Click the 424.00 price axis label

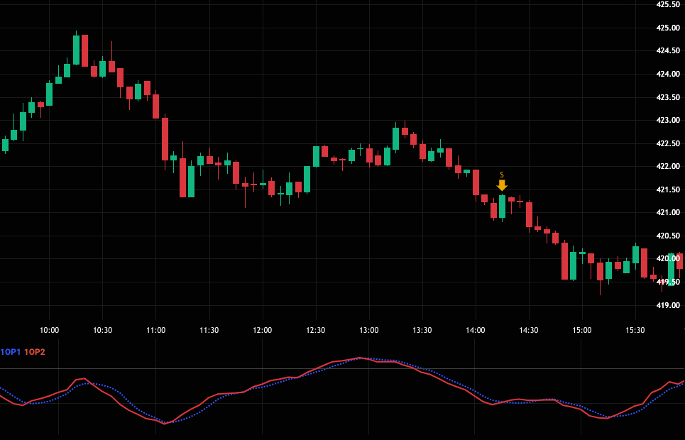click(668, 74)
